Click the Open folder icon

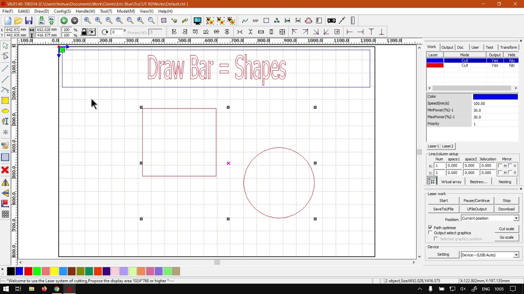pyautogui.click(x=18, y=21)
